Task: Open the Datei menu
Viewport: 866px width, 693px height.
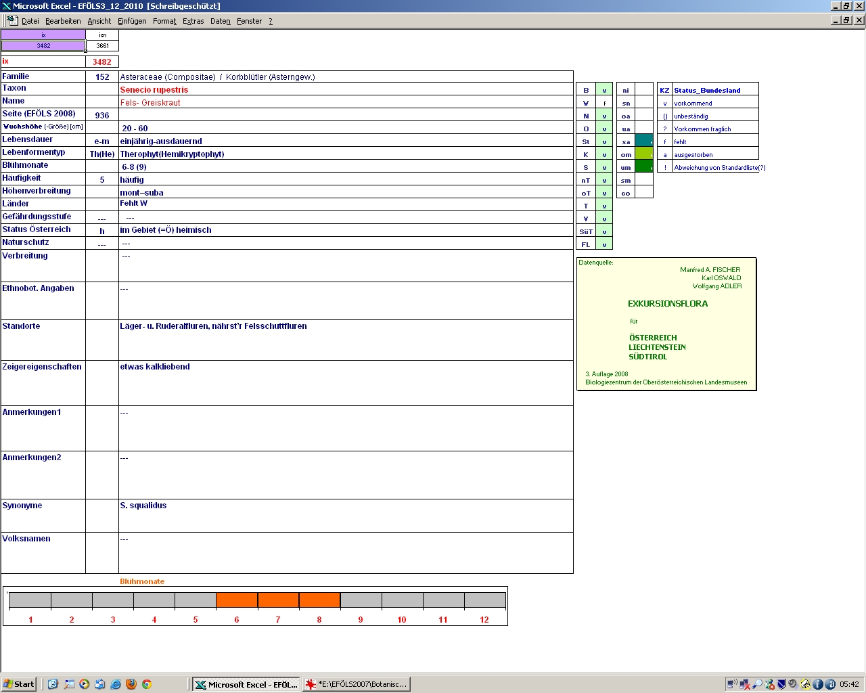Action: coord(30,21)
